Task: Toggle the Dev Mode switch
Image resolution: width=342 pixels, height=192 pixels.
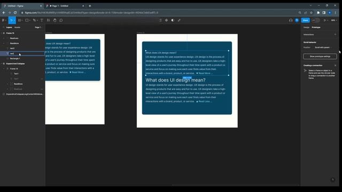Action: [x=315, y=20]
